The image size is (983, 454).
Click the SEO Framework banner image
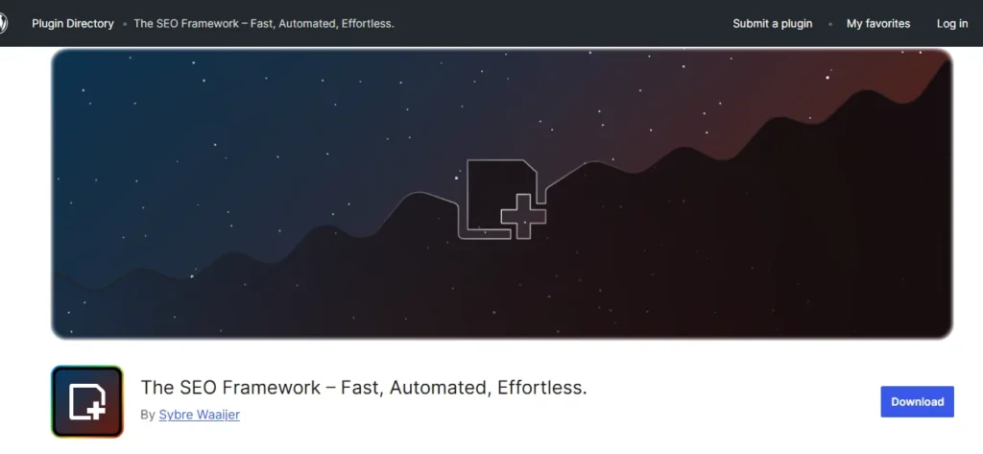tap(501, 194)
